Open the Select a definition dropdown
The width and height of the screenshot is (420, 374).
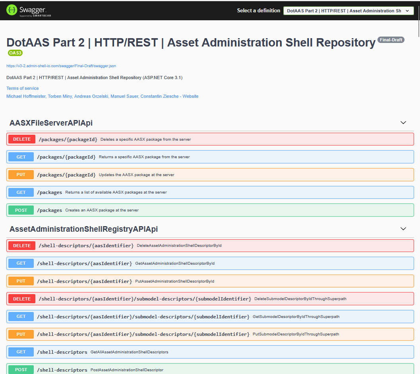(x=348, y=11)
